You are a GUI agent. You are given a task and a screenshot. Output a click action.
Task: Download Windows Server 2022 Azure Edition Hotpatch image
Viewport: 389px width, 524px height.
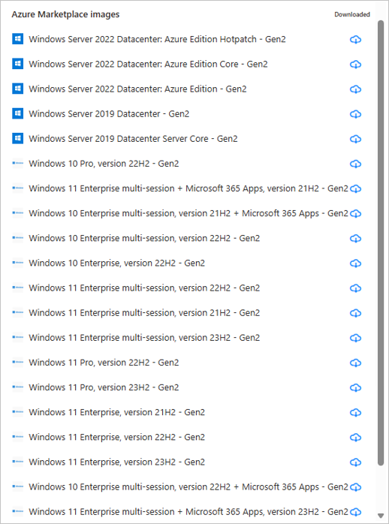[x=355, y=40]
